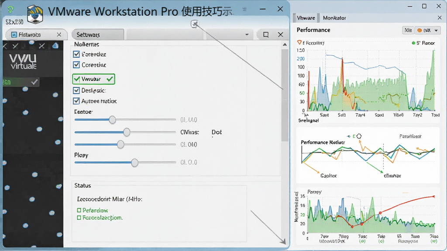
Task: Click the blue droplet icon in the dark sidebar
Action: click(x=55, y=45)
